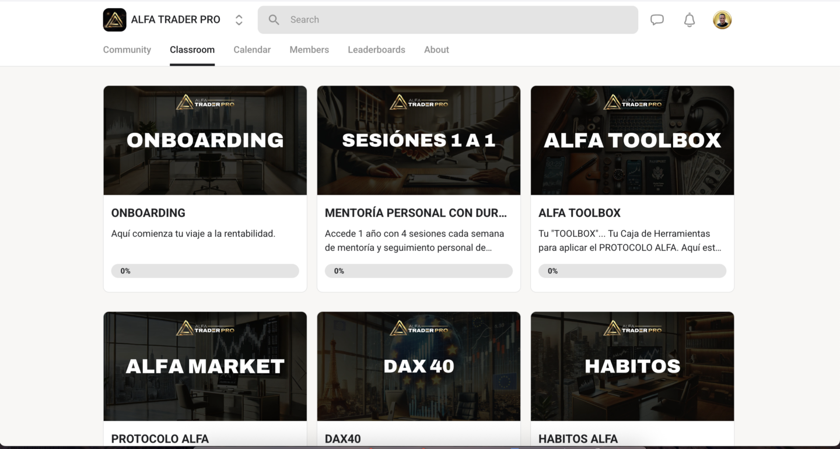This screenshot has height=449, width=840.
Task: Click the ALFA TRADER PRO community name
Action: 176,20
